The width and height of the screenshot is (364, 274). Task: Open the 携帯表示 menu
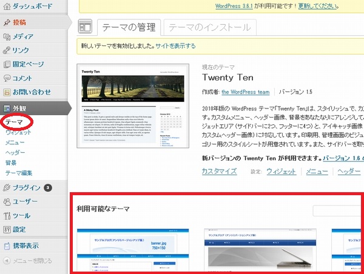[25, 246]
